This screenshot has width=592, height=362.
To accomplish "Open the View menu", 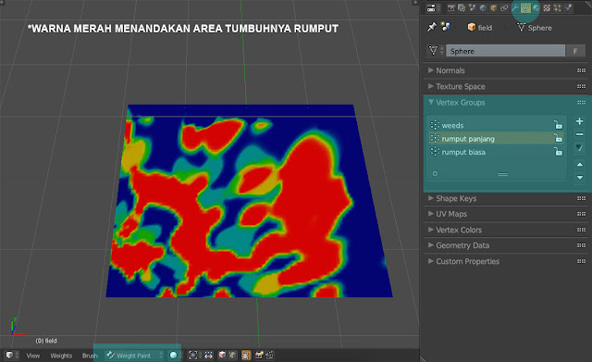I will pos(33,356).
